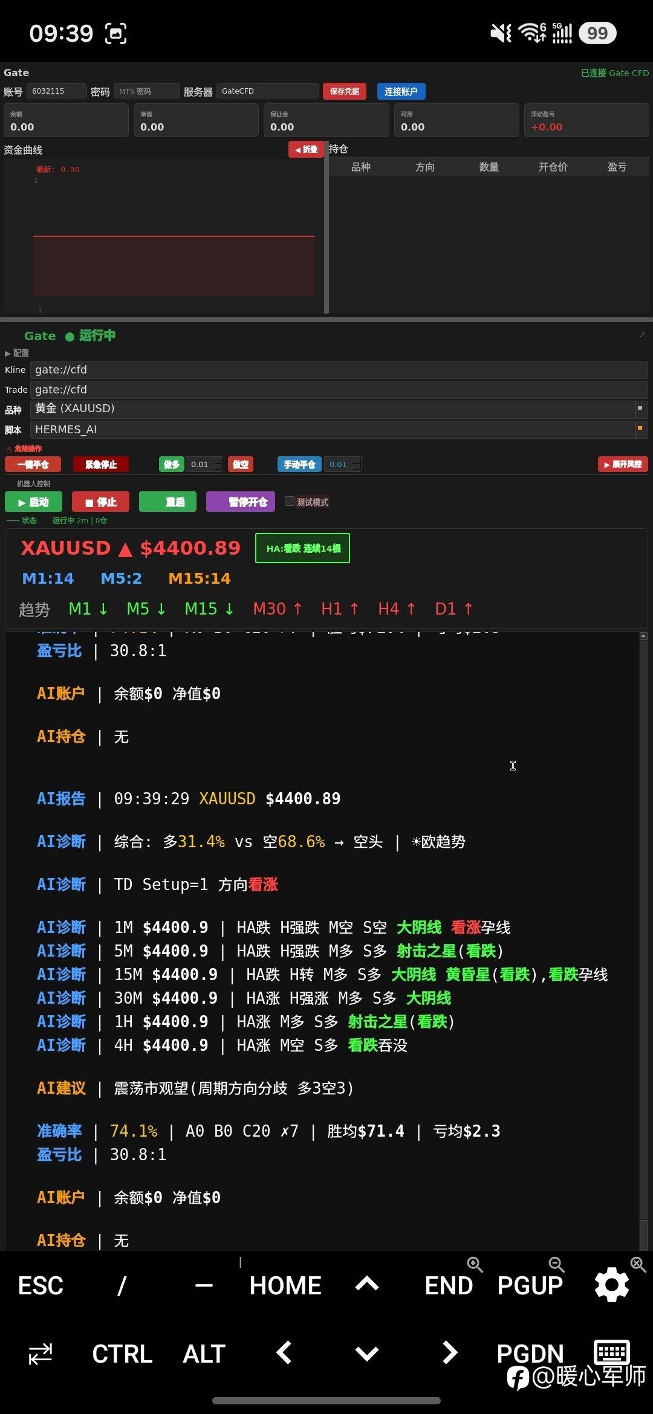Tap the ESC key
The height and width of the screenshot is (1414, 653).
pos(41,1285)
